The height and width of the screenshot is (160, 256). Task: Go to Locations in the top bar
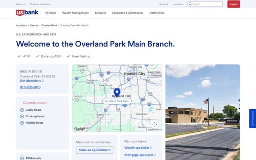pyautogui.click(x=178, y=4)
